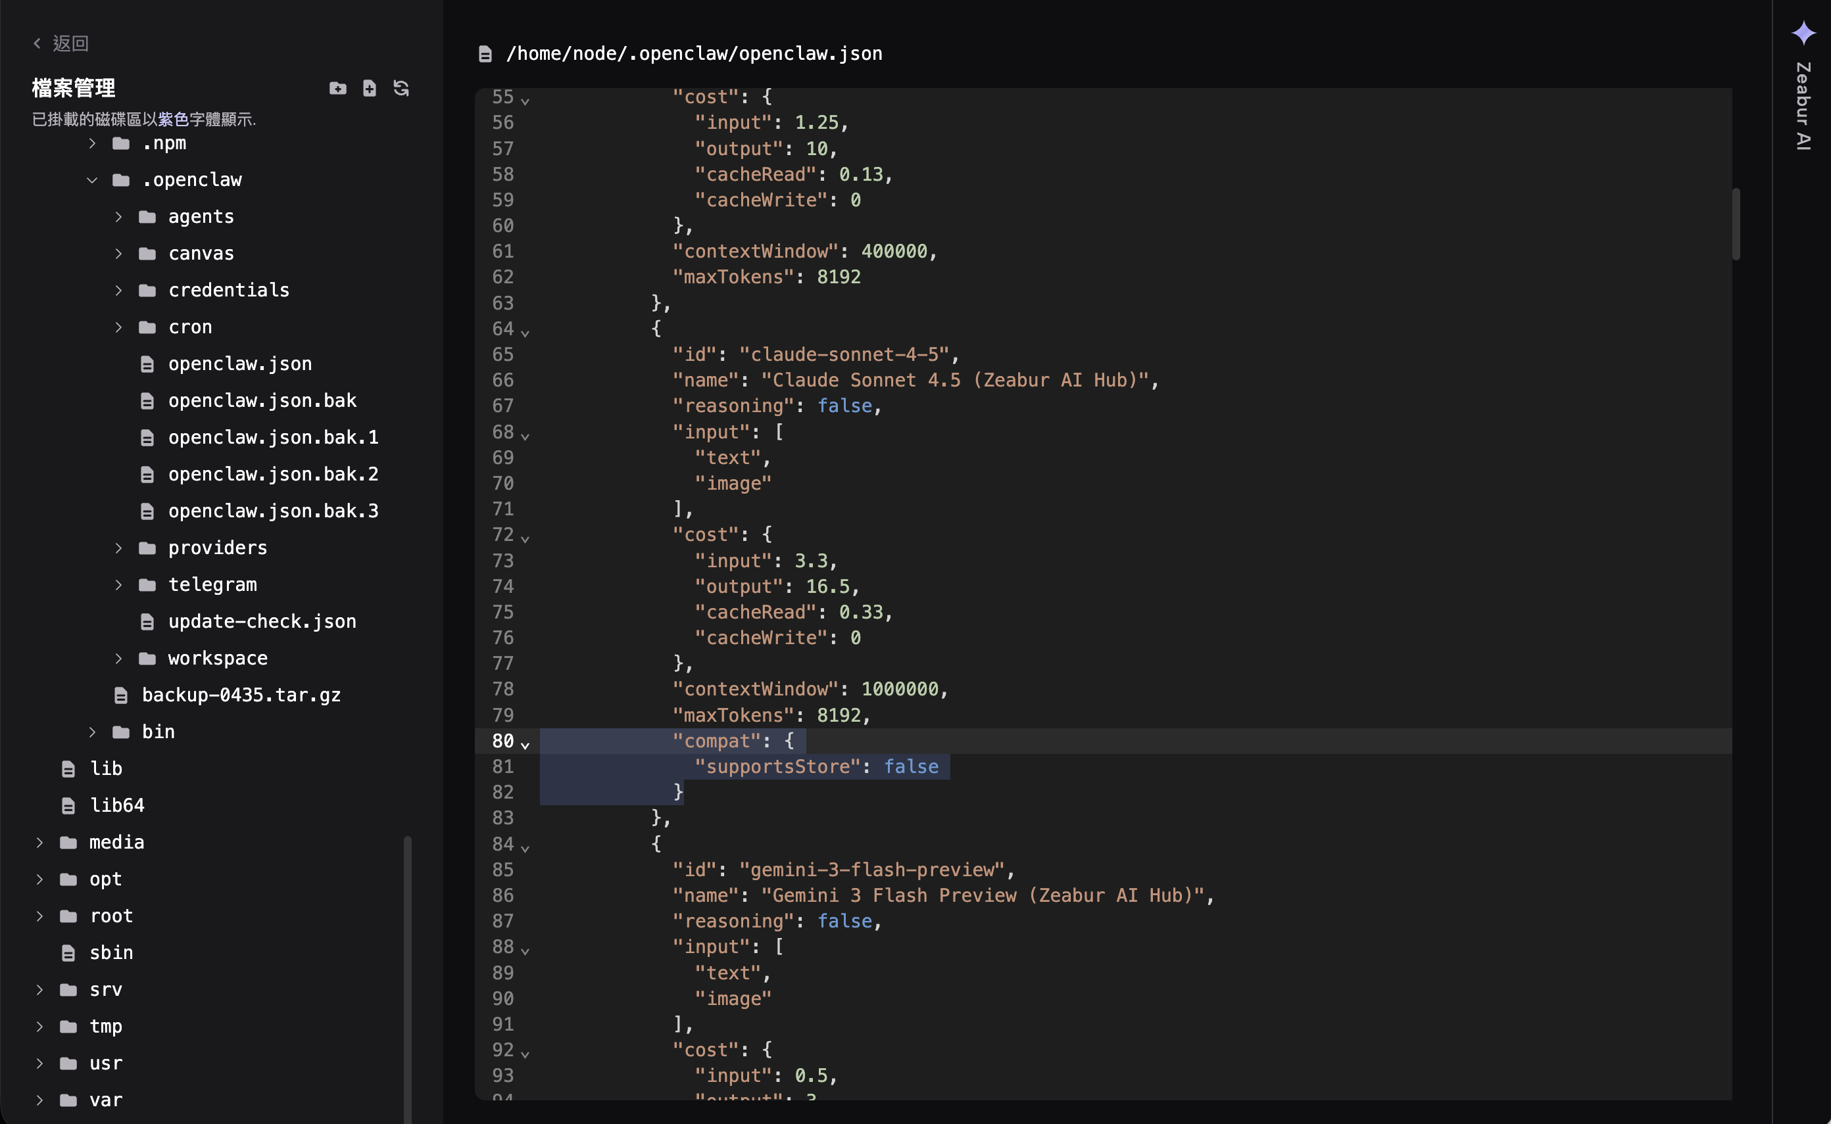
Task: Fold the compat block at line 80
Action: [525, 744]
